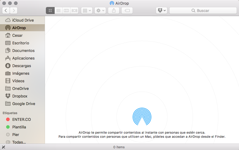The width and height of the screenshot is (239, 150).
Task: Click the crossed tools icon in status bar
Action: pos(3,147)
